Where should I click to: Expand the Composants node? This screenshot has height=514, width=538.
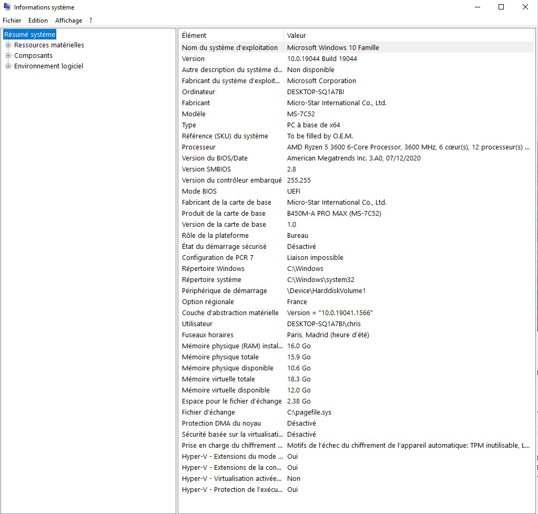8,56
